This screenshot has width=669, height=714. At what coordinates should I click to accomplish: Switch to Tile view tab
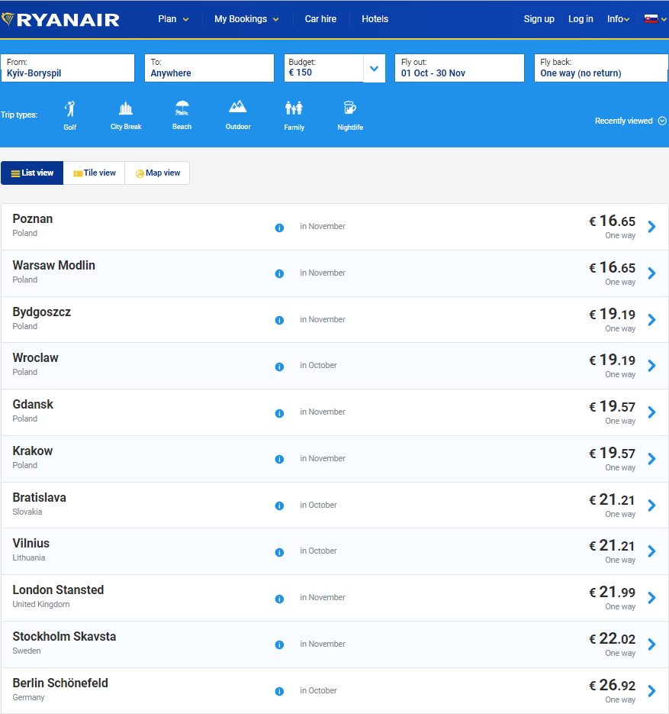[x=94, y=173]
